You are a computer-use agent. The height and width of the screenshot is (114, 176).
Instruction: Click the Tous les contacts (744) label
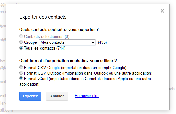[45, 48]
